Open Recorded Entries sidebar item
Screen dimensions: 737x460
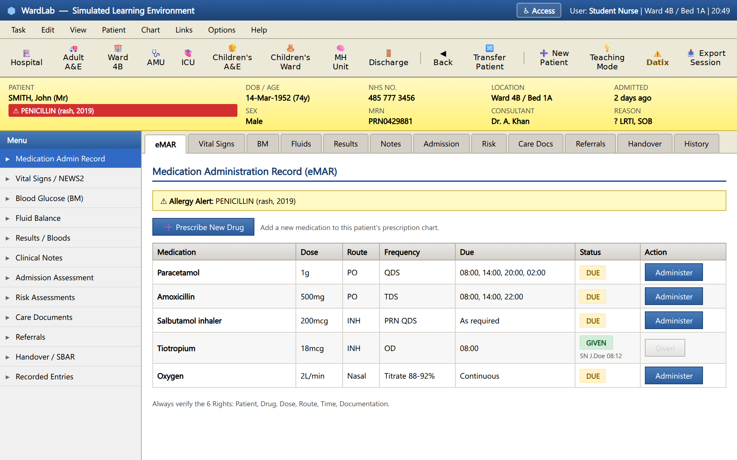[71, 376]
